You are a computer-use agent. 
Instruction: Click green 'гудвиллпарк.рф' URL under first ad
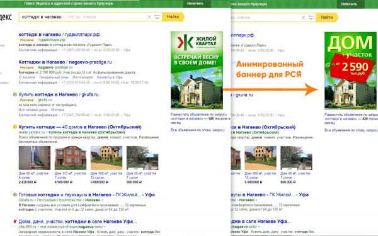coord(52,40)
